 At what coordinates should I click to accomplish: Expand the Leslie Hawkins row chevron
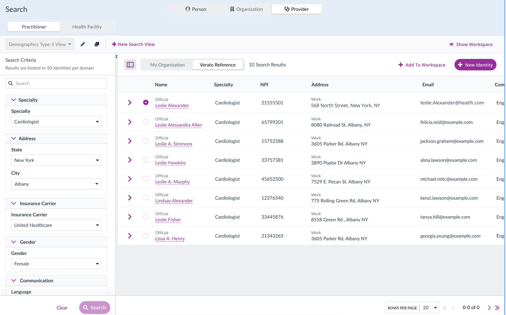130,160
